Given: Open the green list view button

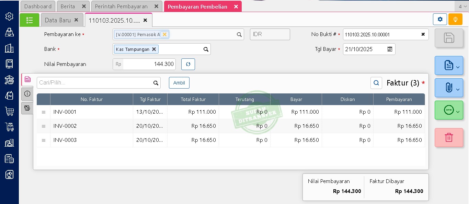Looking at the screenshot, I should click(x=30, y=20).
